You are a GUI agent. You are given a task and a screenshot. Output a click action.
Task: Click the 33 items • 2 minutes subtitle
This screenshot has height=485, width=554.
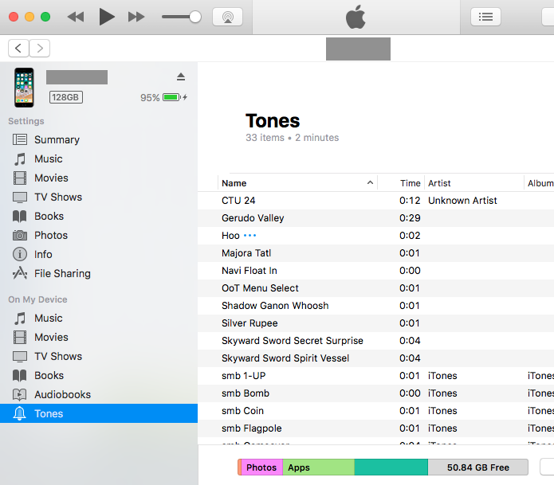(x=292, y=138)
